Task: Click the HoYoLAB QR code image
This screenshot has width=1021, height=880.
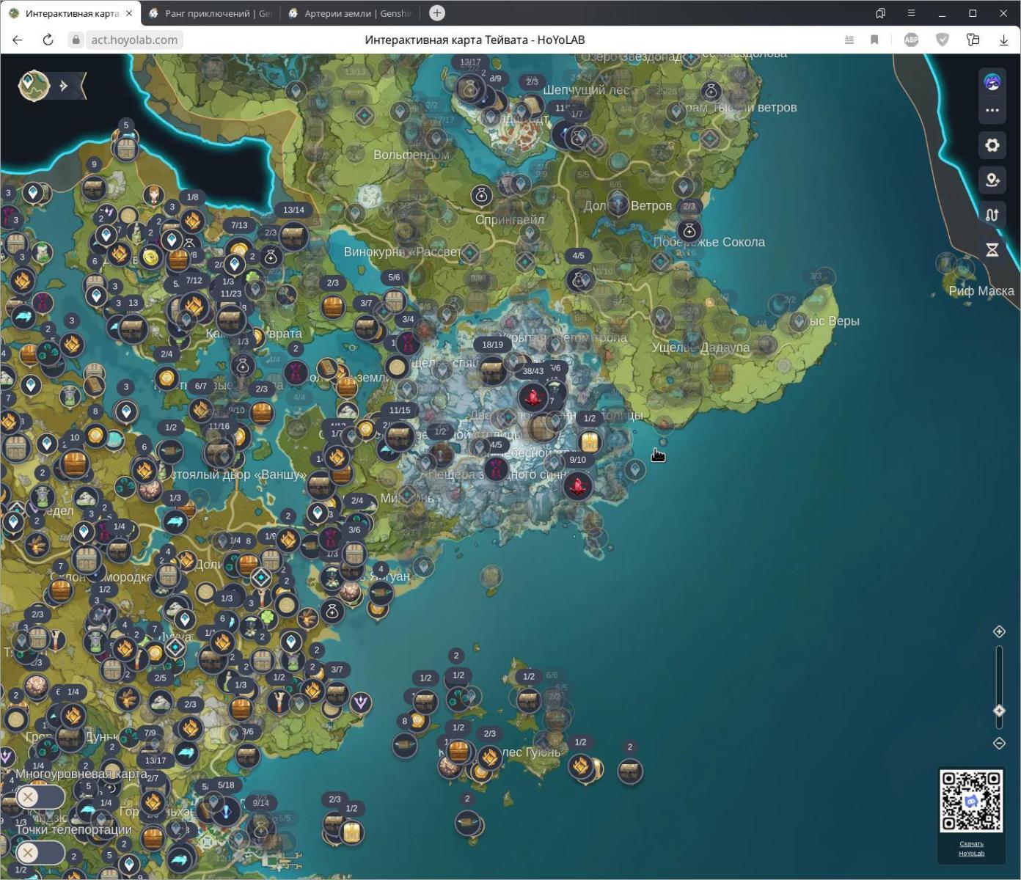Action: click(971, 801)
